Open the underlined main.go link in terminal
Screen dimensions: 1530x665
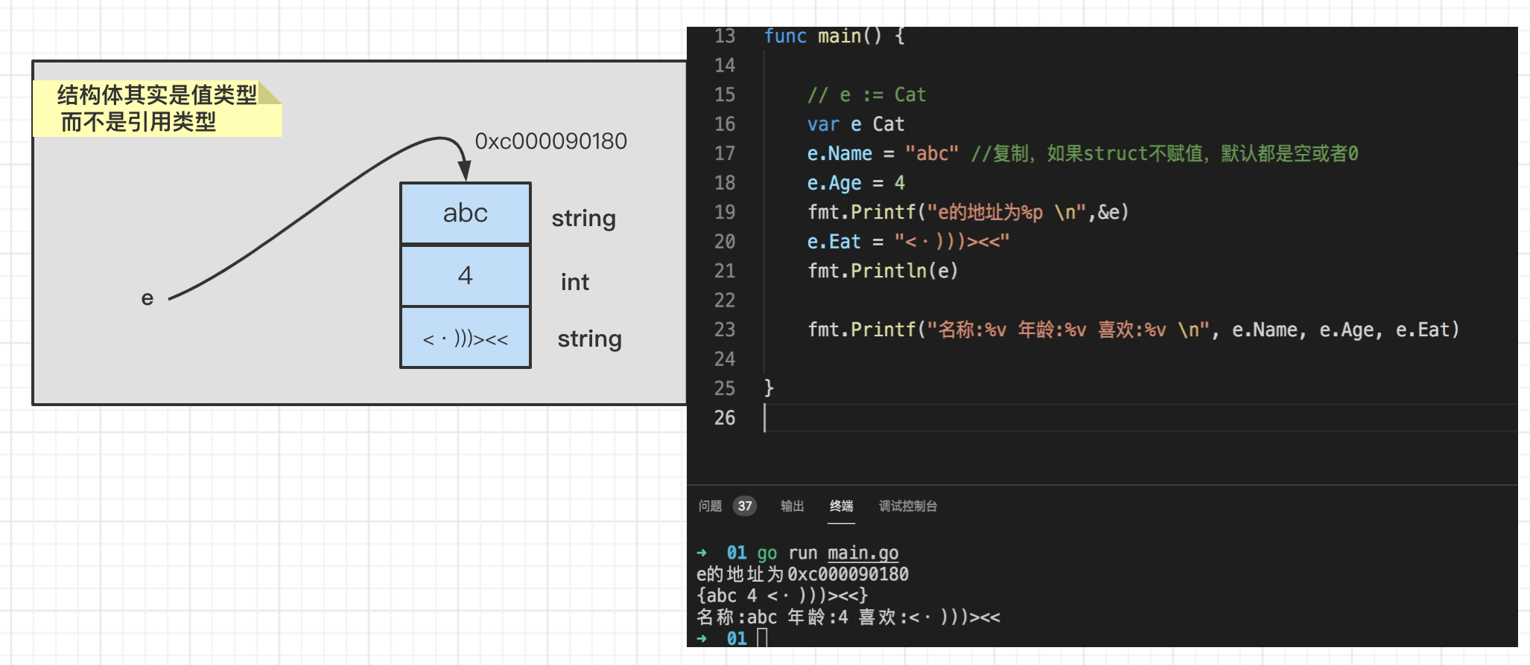tap(863, 553)
